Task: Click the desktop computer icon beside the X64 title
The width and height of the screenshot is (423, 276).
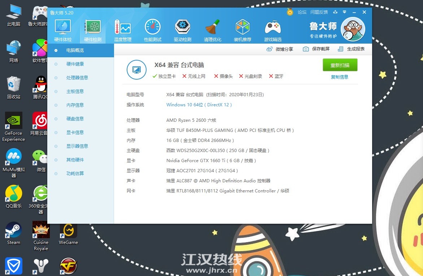Action: tap(136, 70)
